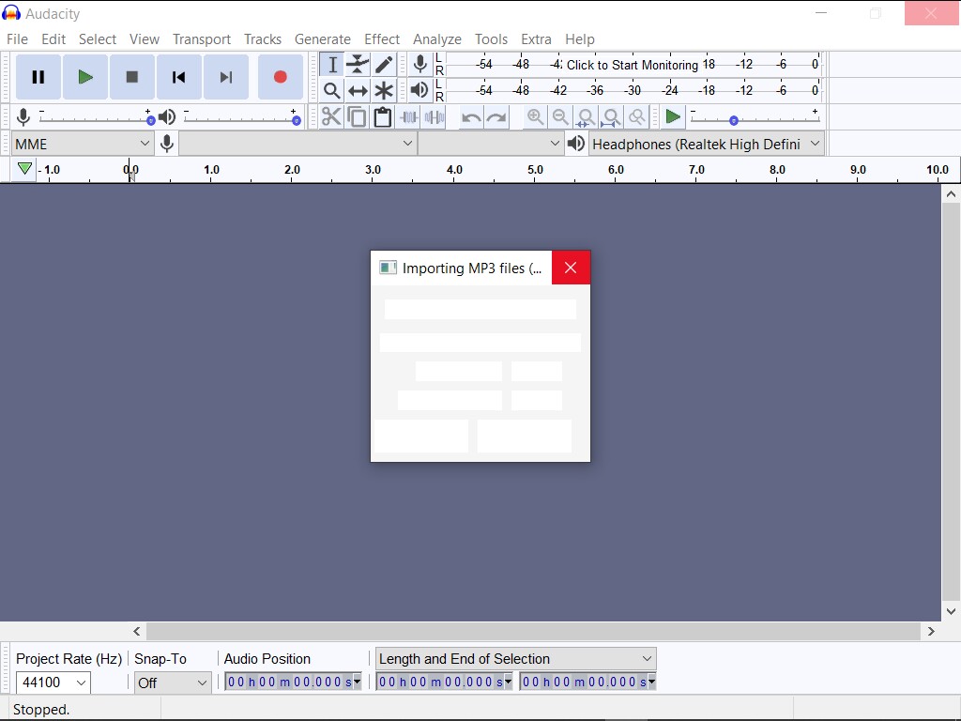The height and width of the screenshot is (721, 961).
Task: Click the Trim Audio icon
Action: [408, 116]
